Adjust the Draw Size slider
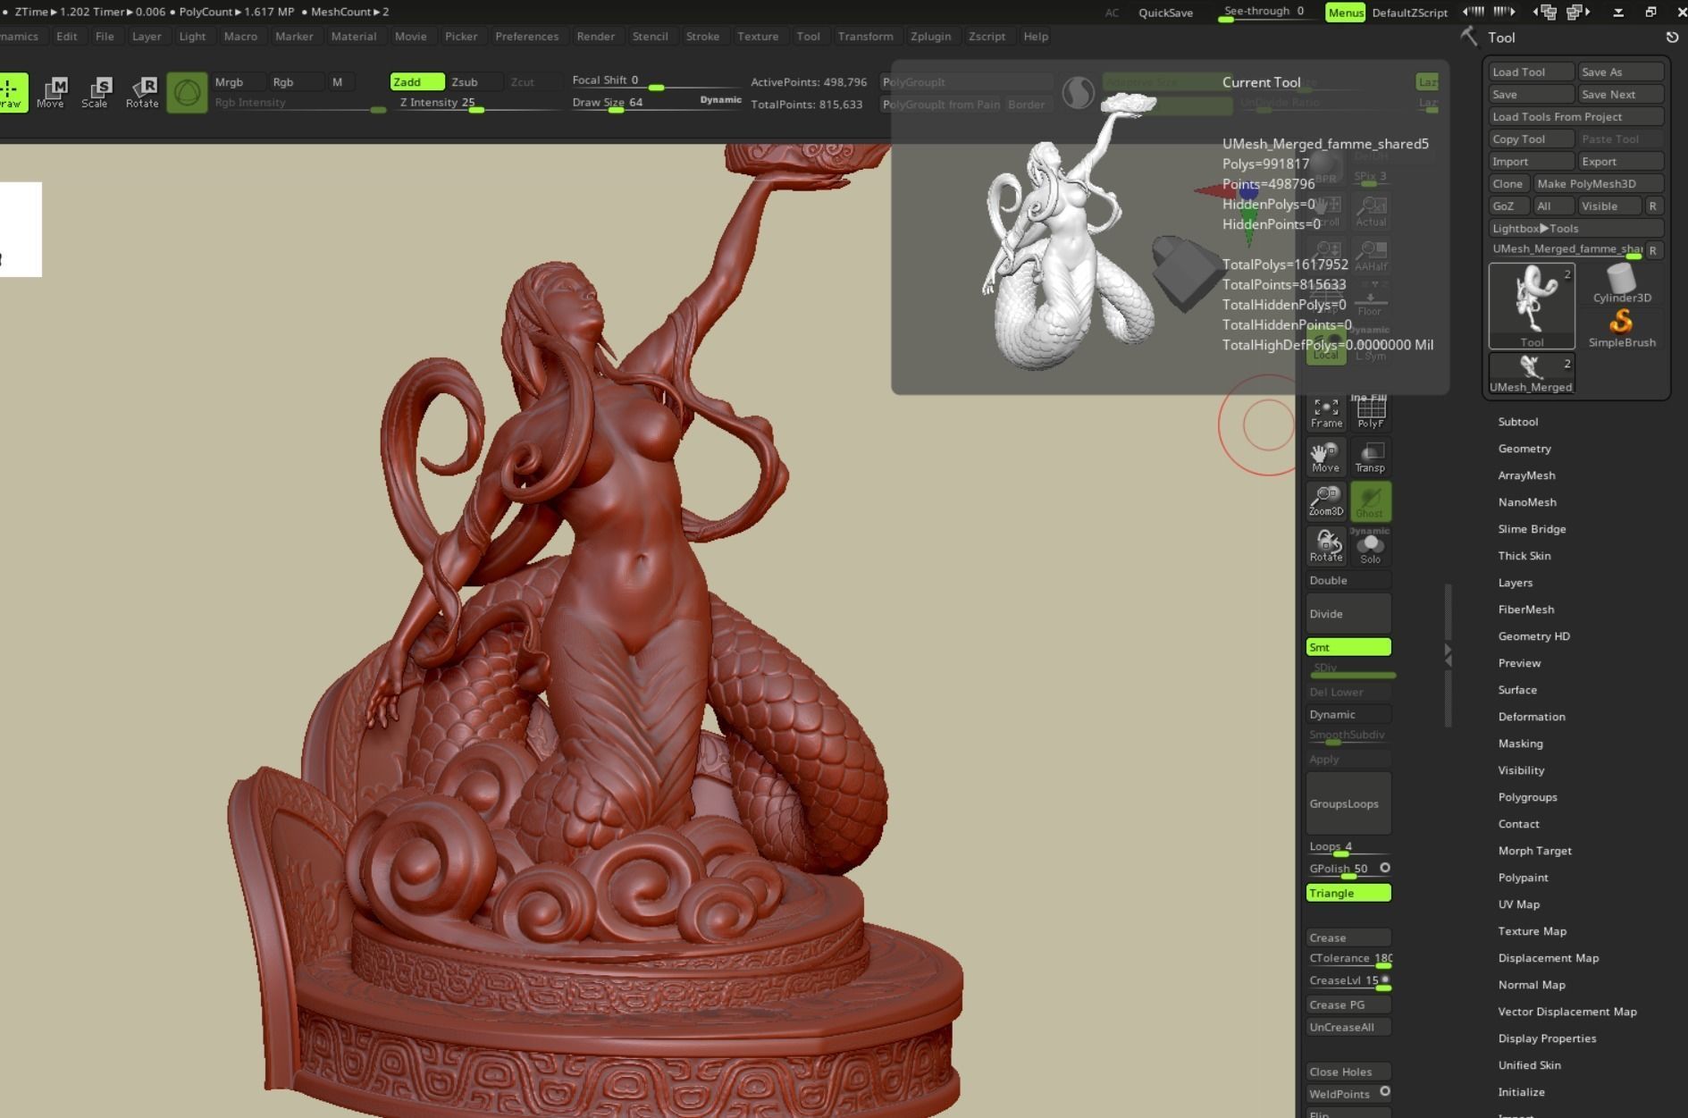 pyautogui.click(x=656, y=103)
